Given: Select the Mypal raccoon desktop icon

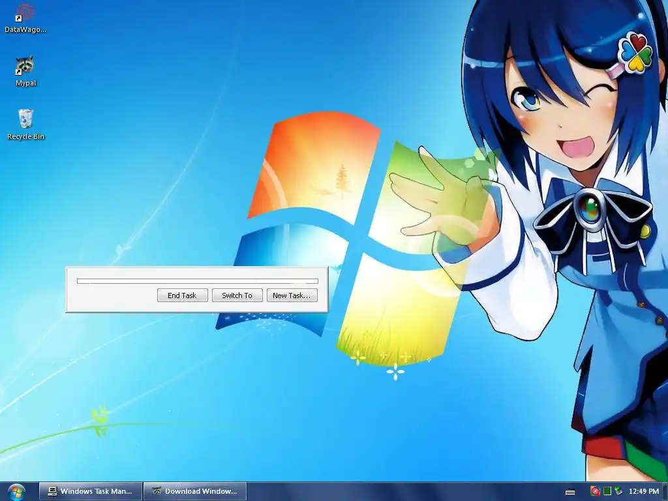Looking at the screenshot, I should pyautogui.click(x=25, y=72).
